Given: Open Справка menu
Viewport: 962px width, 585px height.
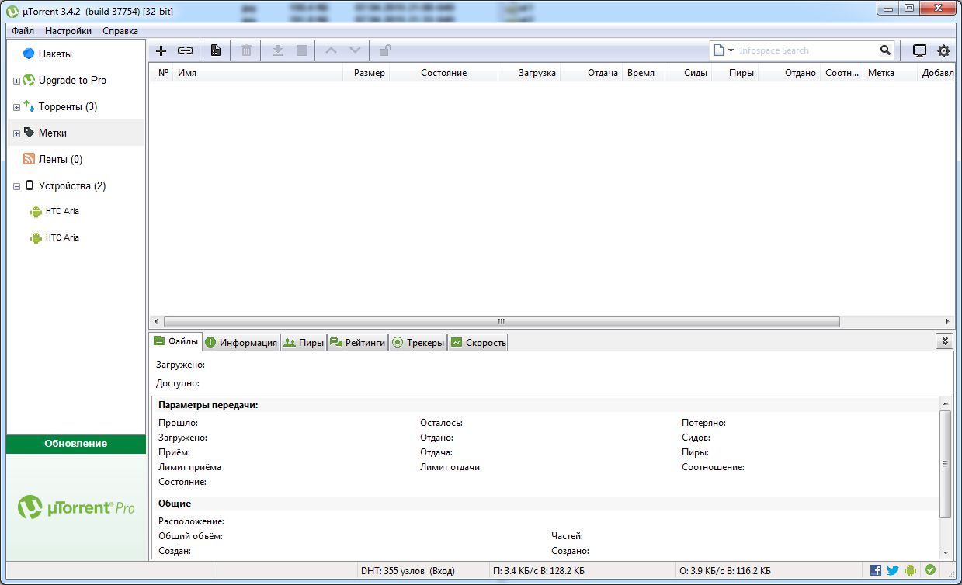Looking at the screenshot, I should click(120, 31).
